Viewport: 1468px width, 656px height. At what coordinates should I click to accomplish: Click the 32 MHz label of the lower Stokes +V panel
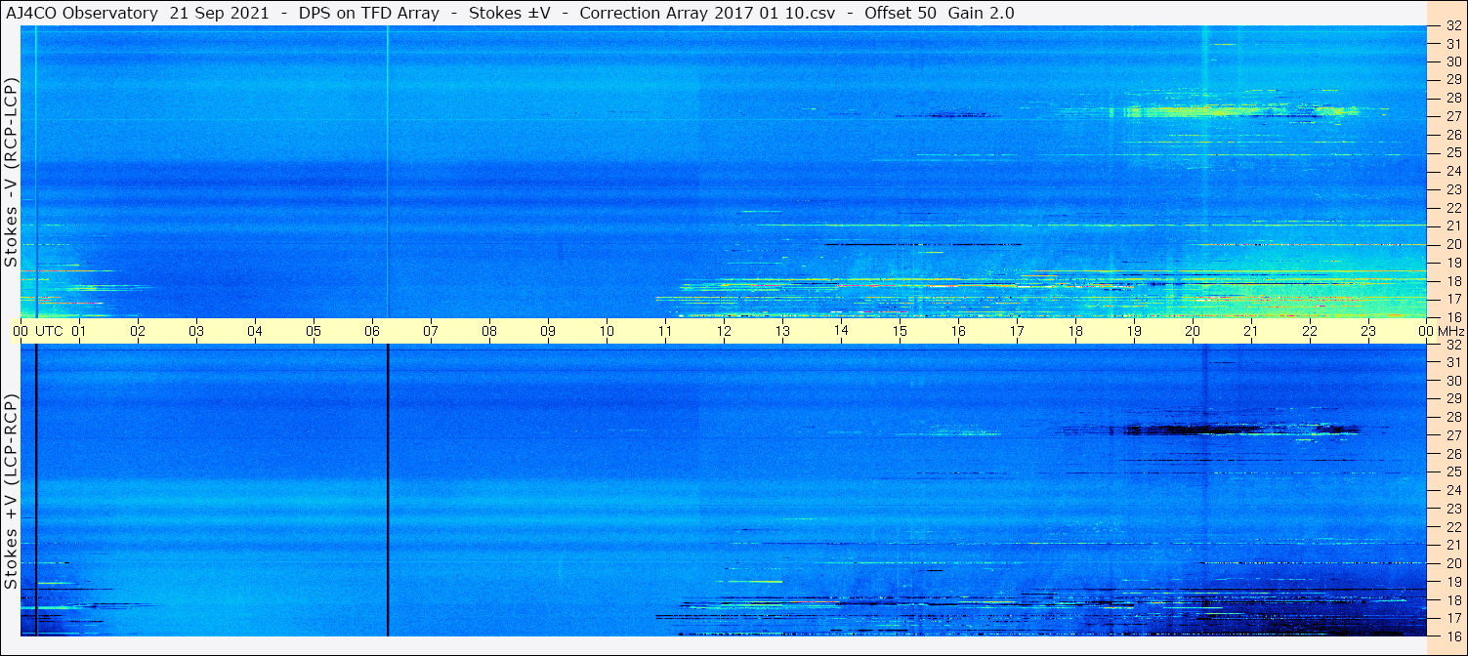click(1453, 345)
